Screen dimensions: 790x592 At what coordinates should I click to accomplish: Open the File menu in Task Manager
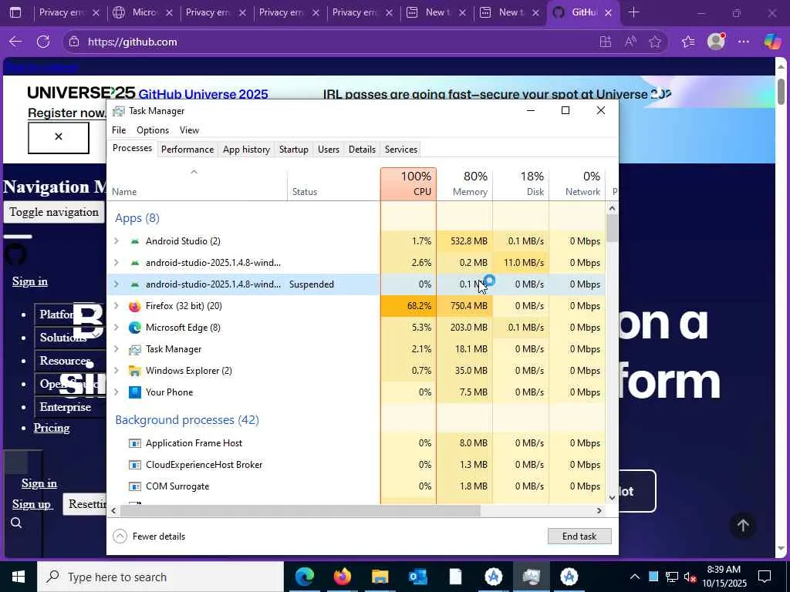click(119, 130)
